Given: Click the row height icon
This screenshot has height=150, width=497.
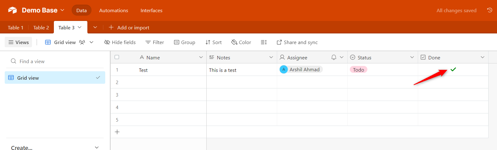Looking at the screenshot, I should pyautogui.click(x=264, y=42).
